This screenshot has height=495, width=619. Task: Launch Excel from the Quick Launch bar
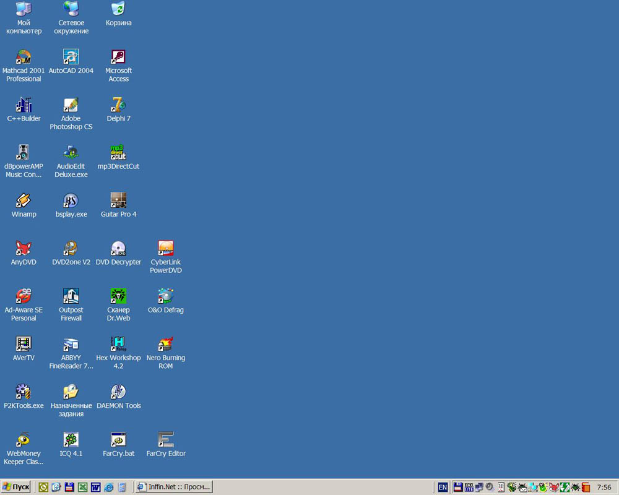click(82, 487)
